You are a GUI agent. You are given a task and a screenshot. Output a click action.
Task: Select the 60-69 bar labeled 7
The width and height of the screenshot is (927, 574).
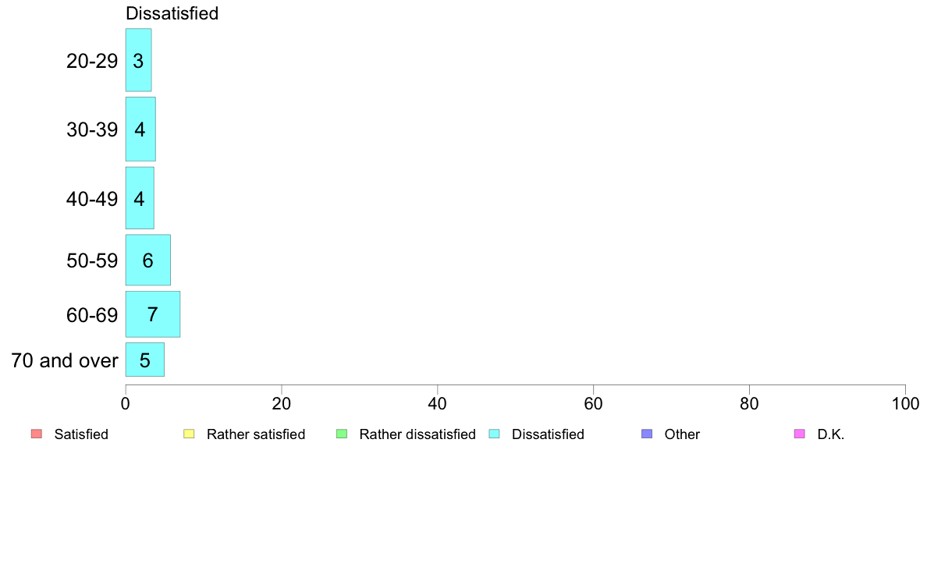(152, 314)
